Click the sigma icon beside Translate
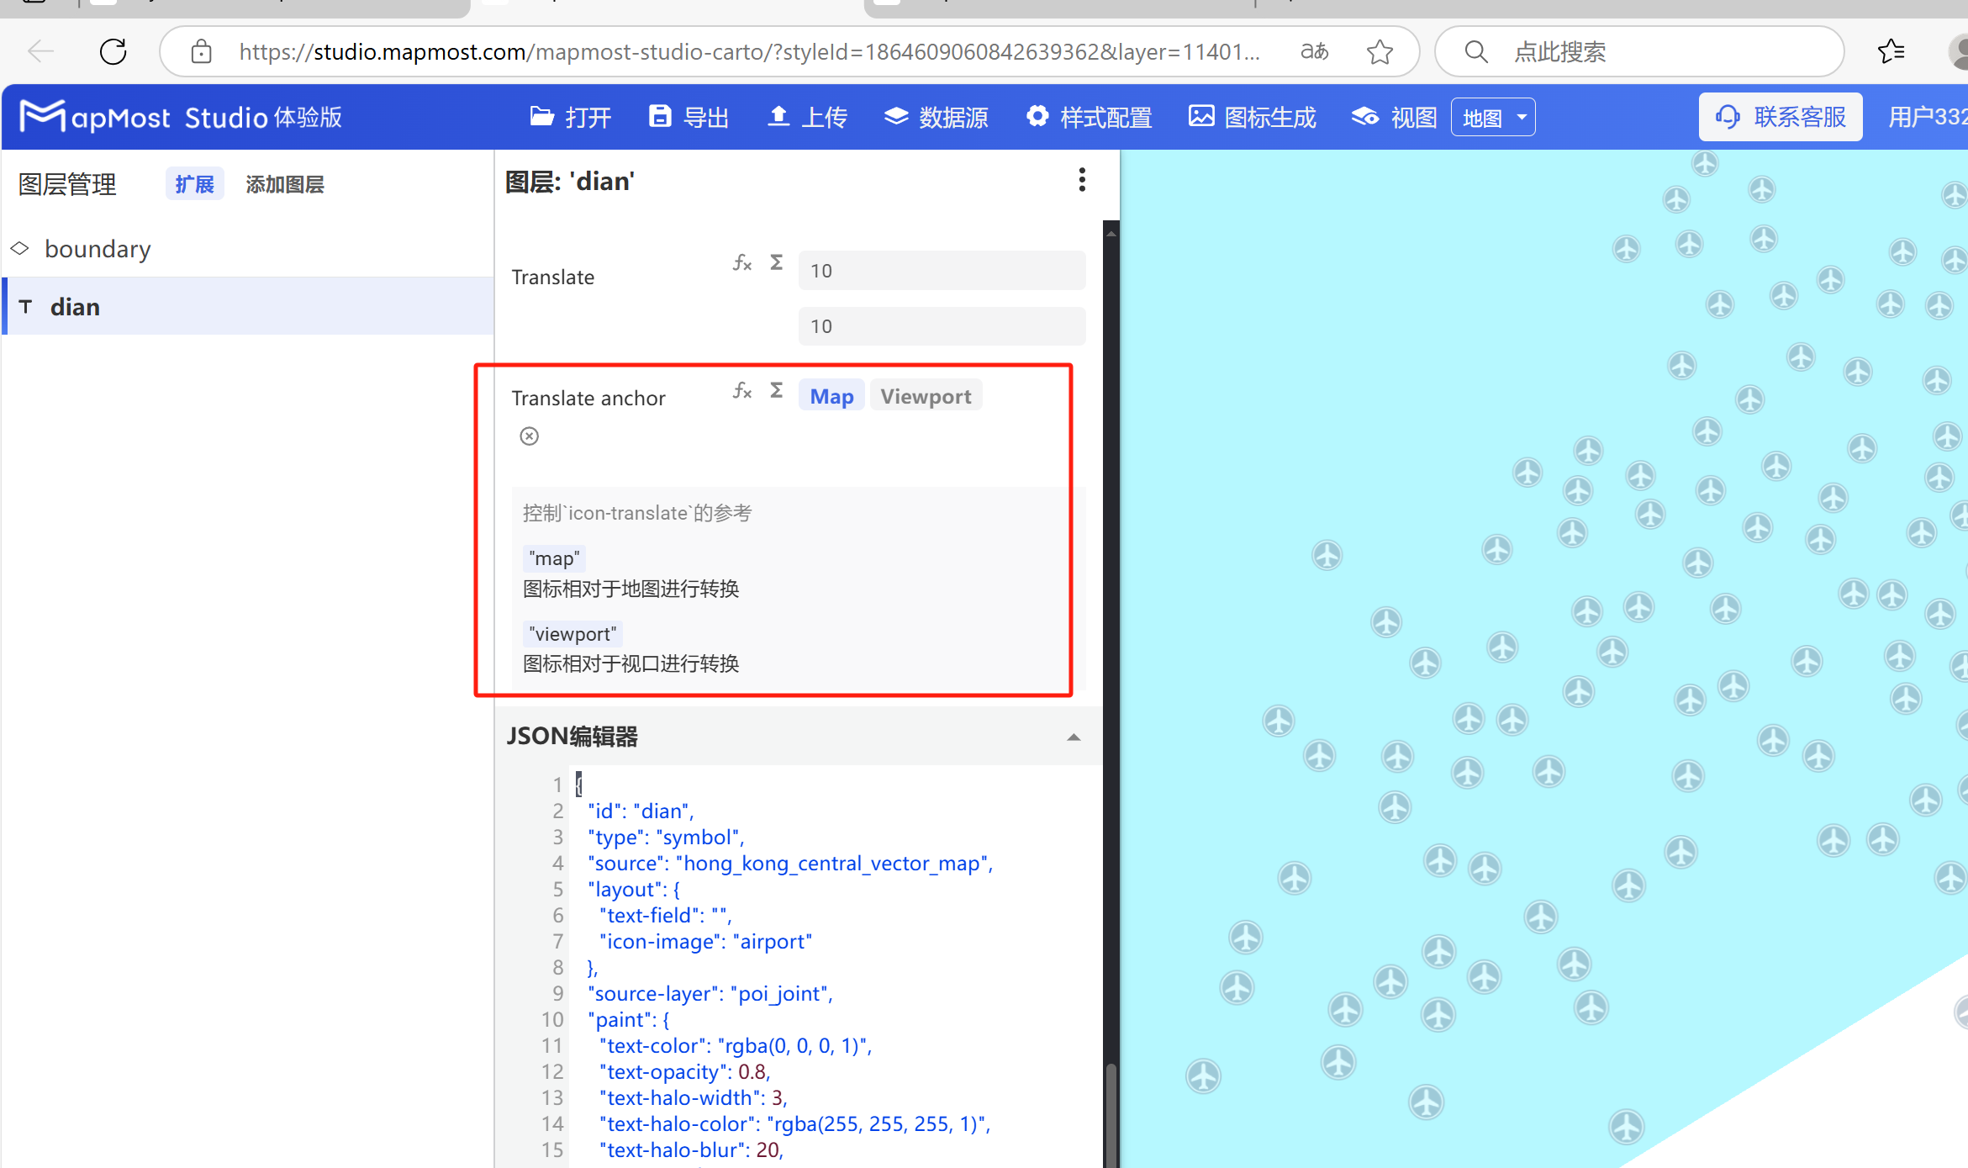Image resolution: width=1968 pixels, height=1168 pixels. tap(777, 263)
